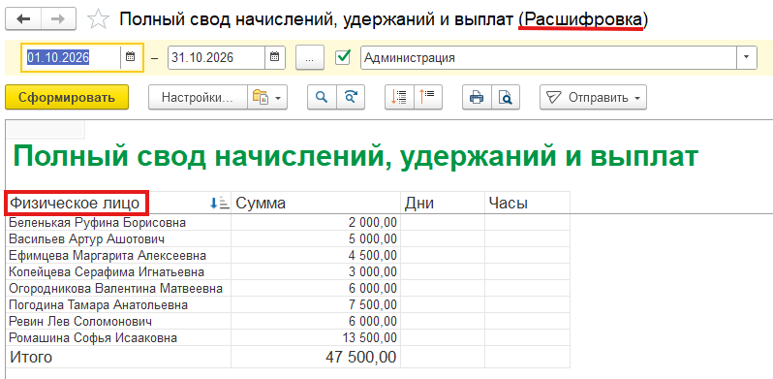Open the Администрация dropdown list
The image size is (773, 379).
click(x=747, y=57)
